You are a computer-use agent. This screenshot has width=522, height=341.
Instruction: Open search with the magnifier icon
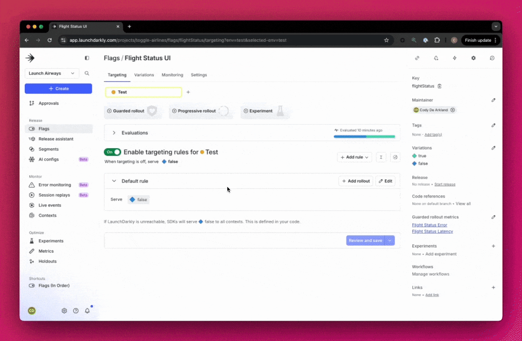coord(87,73)
